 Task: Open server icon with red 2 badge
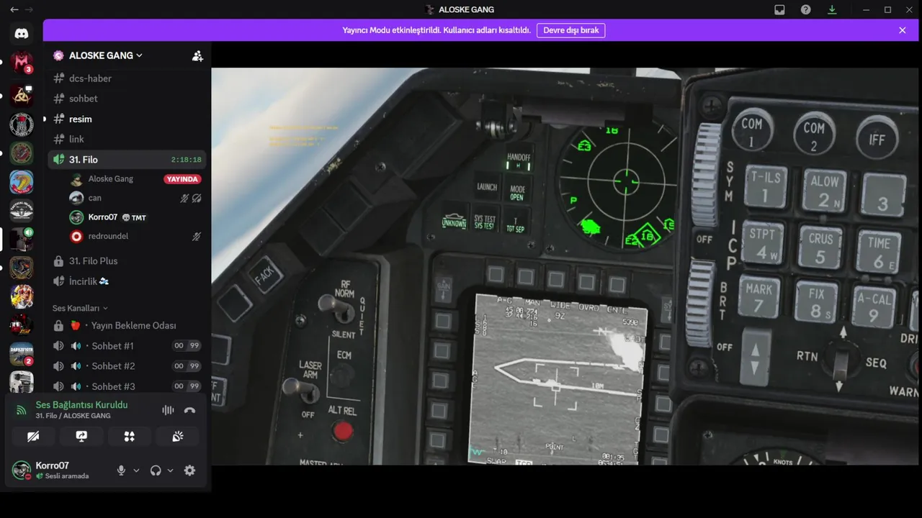point(22,353)
